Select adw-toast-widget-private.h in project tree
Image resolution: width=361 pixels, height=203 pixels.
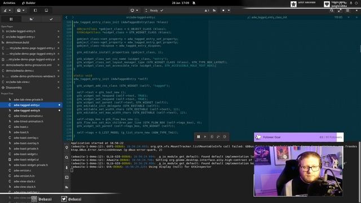tap(31, 165)
